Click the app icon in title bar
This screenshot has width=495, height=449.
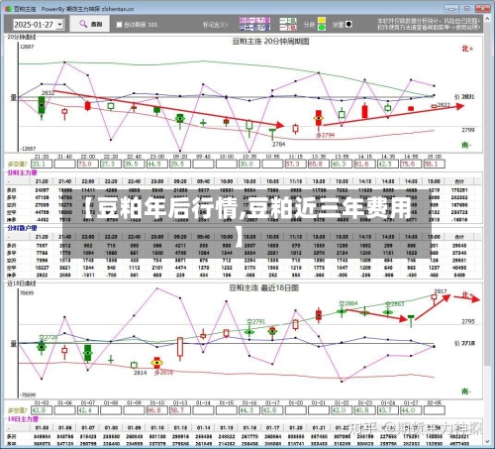coord(9,9)
